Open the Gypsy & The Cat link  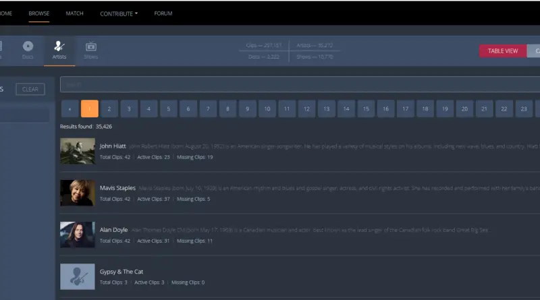122,272
